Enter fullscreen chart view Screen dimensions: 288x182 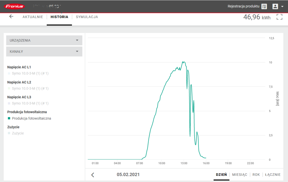tap(279, 17)
